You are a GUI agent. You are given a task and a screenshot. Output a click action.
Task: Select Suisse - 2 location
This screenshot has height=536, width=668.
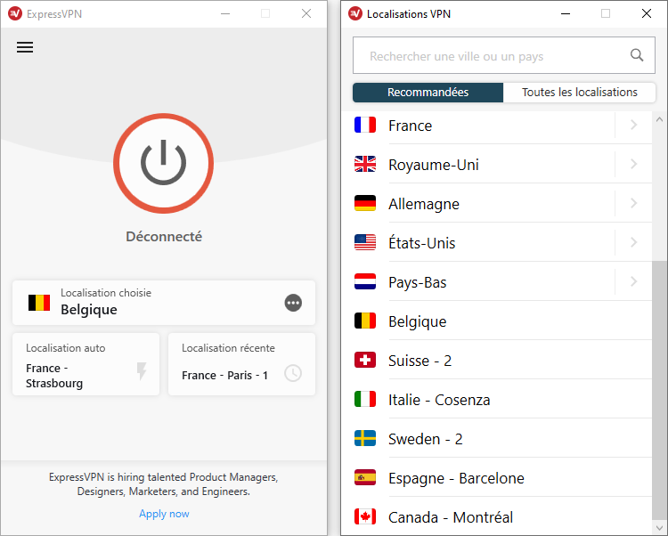click(x=497, y=361)
